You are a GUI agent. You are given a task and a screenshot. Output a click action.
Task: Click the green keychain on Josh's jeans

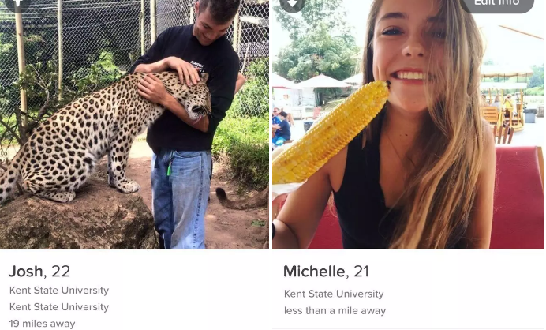pos(170,169)
